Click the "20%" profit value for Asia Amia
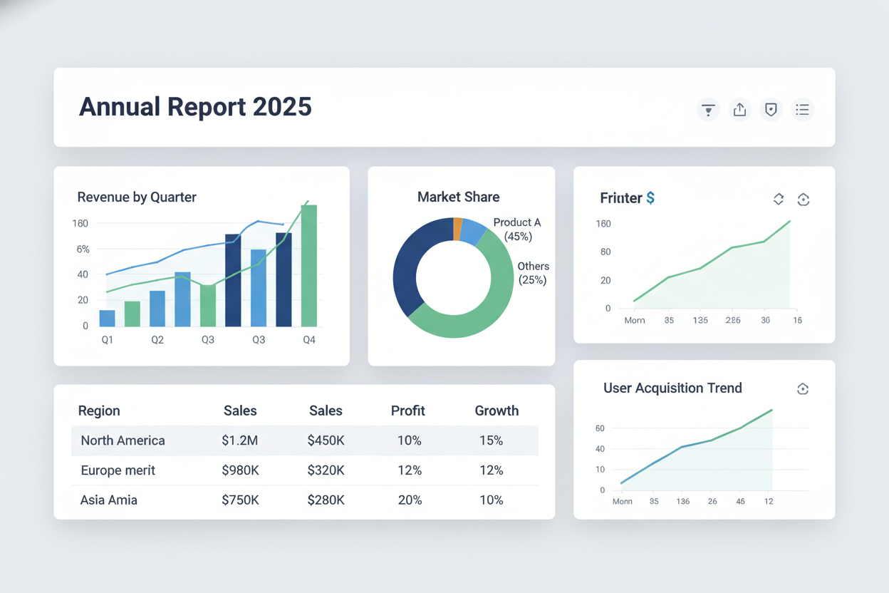889x593 pixels. (x=410, y=500)
